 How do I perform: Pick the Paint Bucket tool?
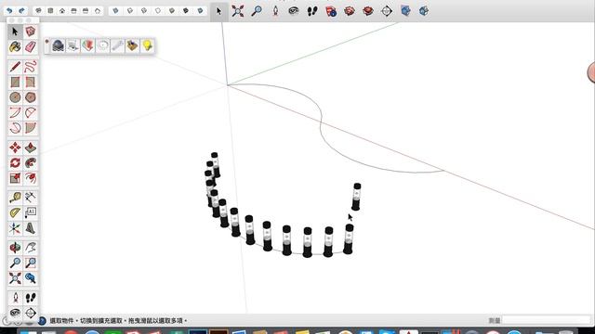tap(15, 46)
